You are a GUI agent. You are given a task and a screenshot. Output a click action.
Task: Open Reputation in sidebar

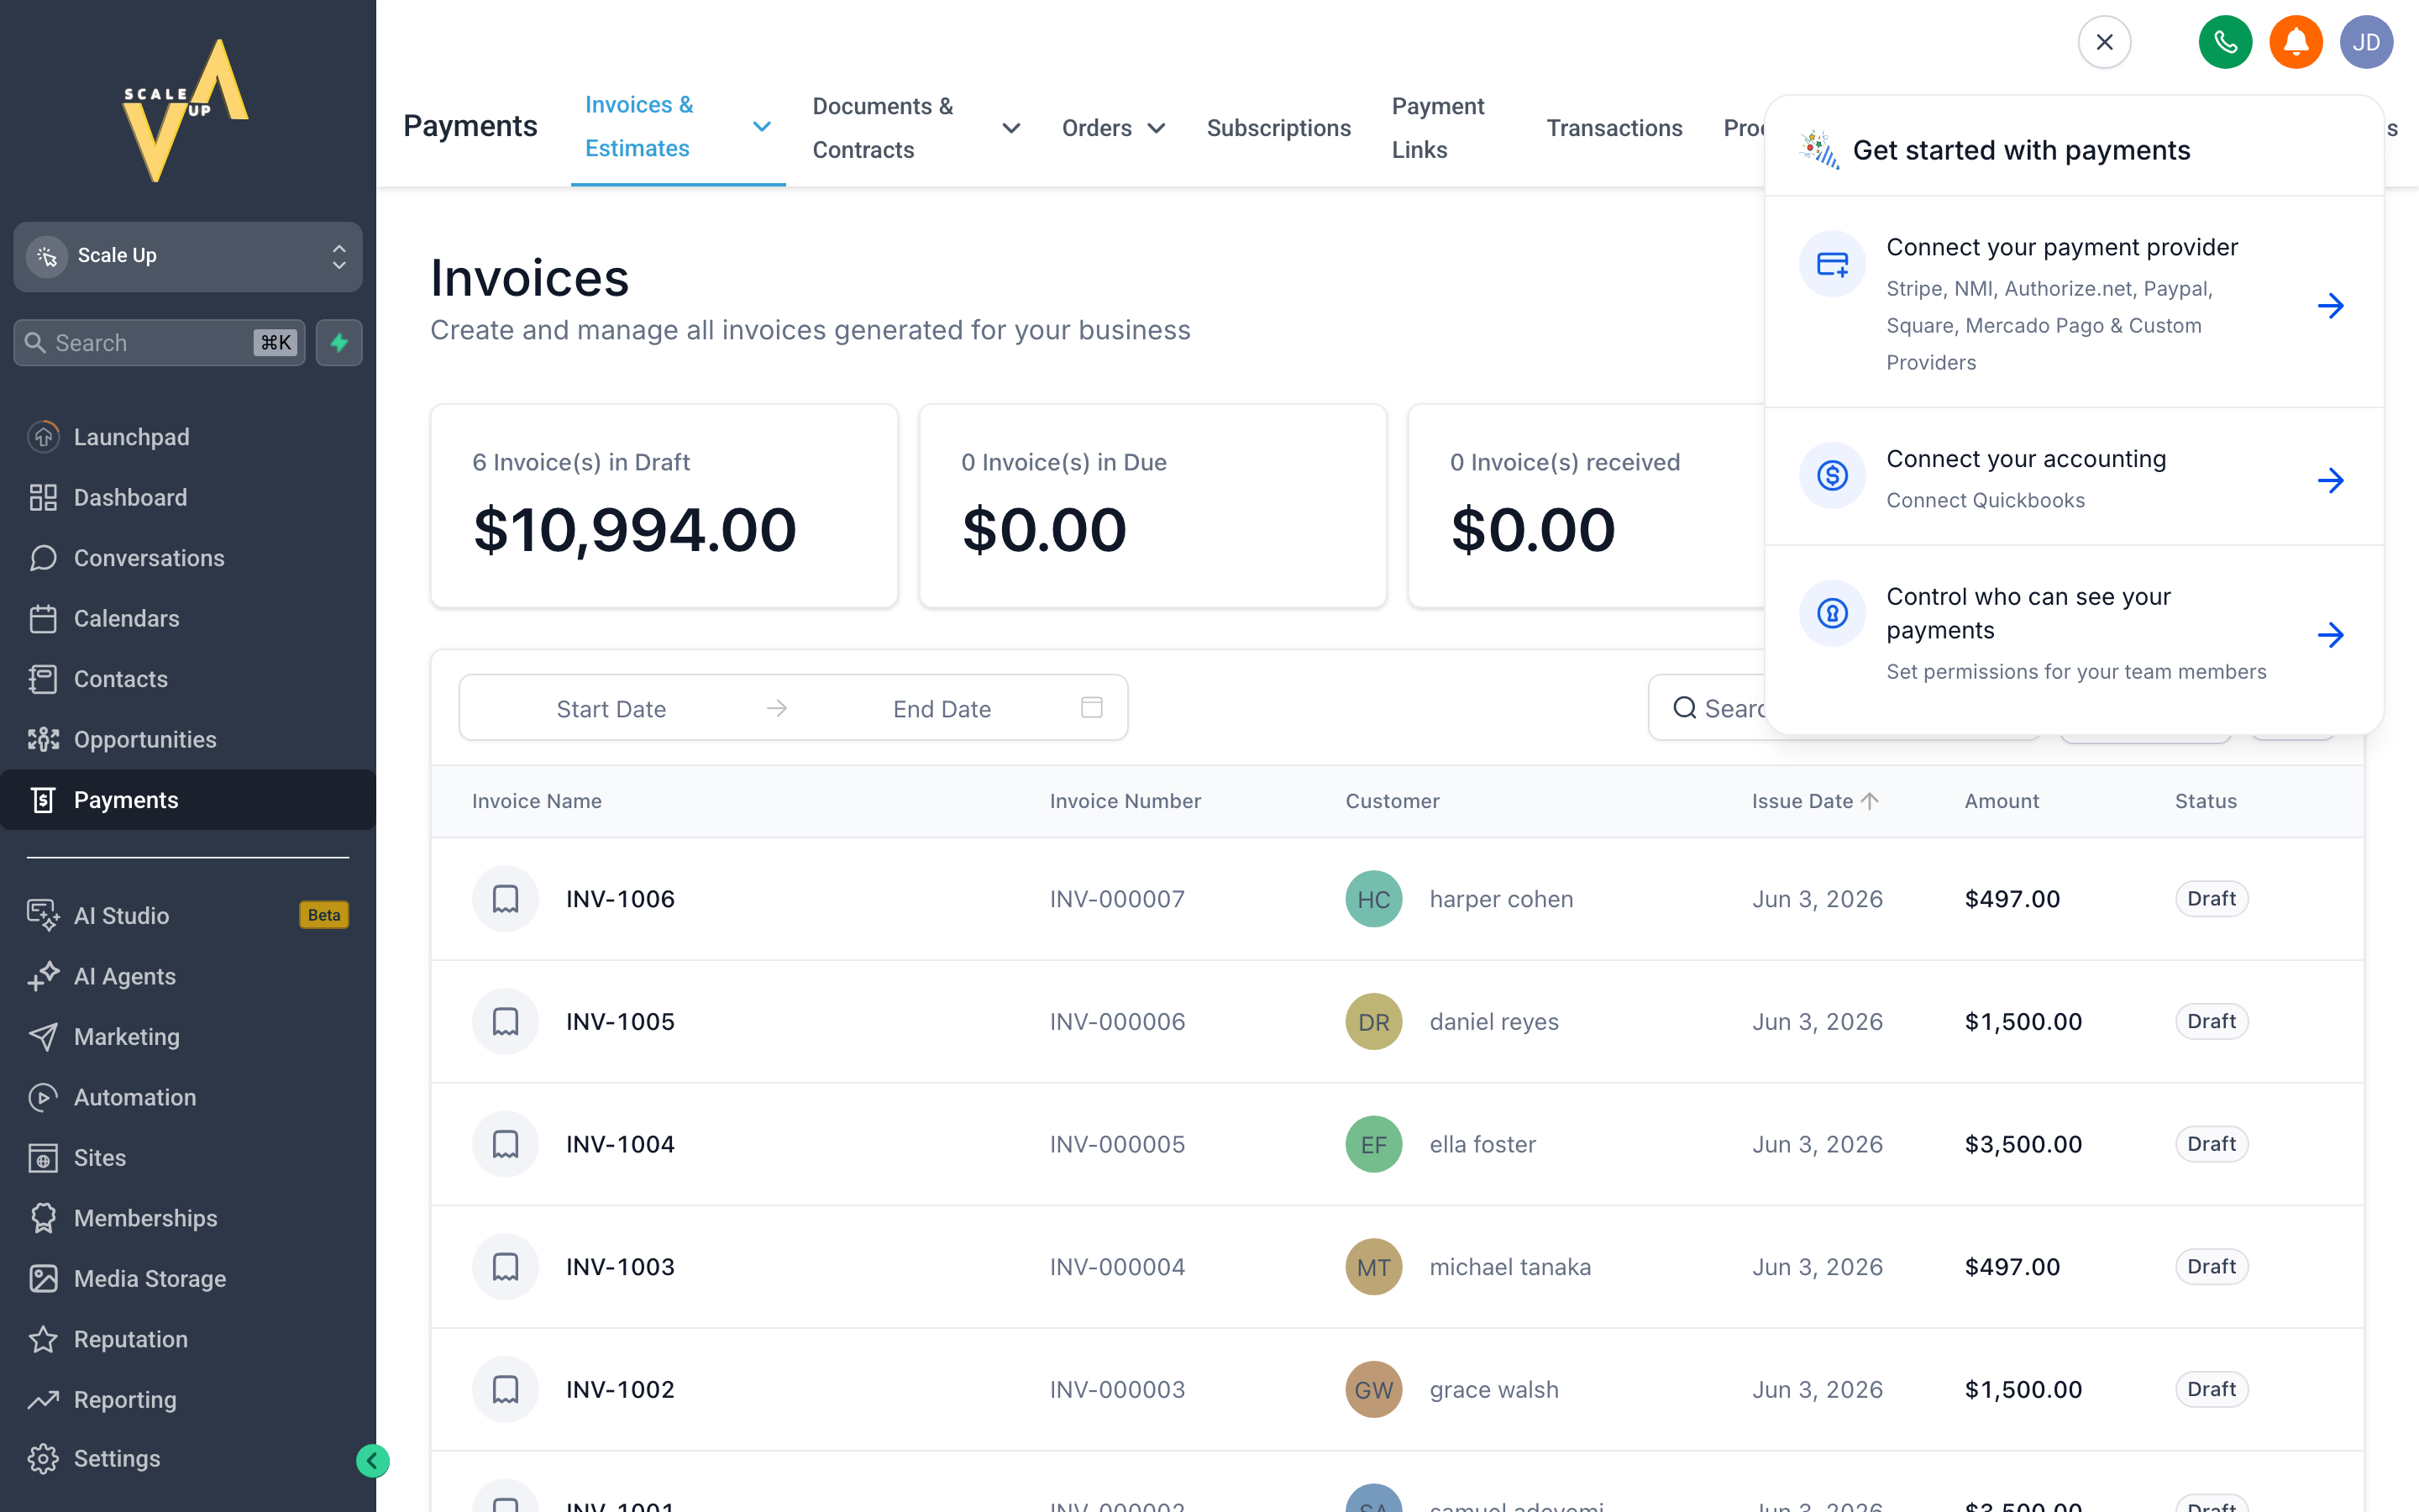click(x=188, y=1339)
